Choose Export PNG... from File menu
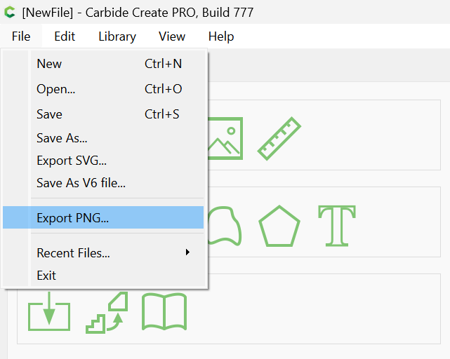Image resolution: width=450 pixels, height=359 pixels. 103,217
